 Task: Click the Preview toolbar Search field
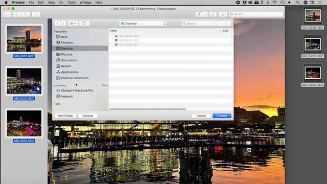(x=256, y=14)
